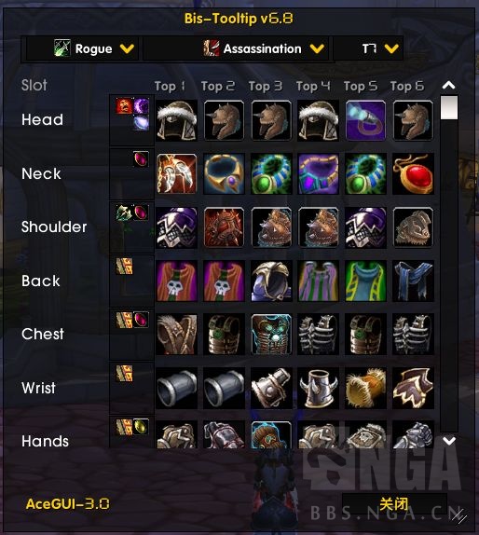Select the glowing Chest Top 3 armor
The width and height of the screenshot is (479, 535).
point(271,335)
